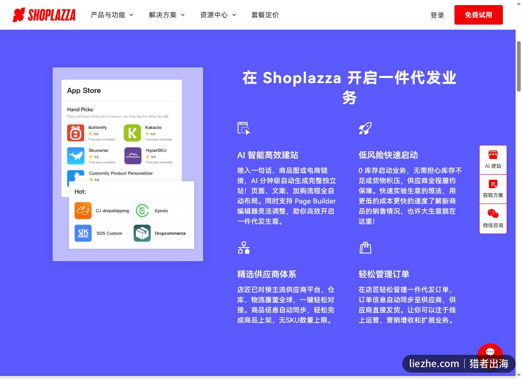Click the 'Customily Product Personalizer' name text
The height and width of the screenshot is (379, 522).
[121, 173]
